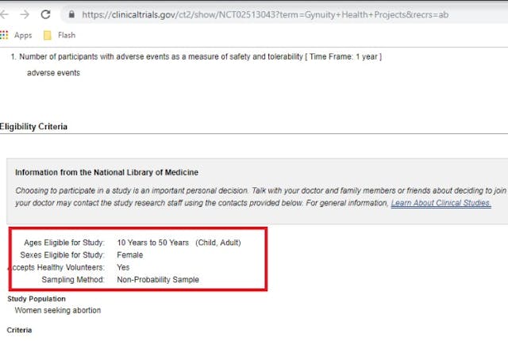Select the 10 Years to 50 Years value
The height and width of the screenshot is (341, 508).
pos(153,242)
